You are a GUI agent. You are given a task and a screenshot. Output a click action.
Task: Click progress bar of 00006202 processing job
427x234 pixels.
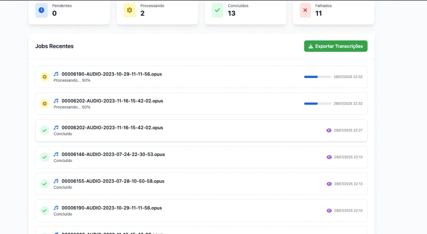[317, 103]
